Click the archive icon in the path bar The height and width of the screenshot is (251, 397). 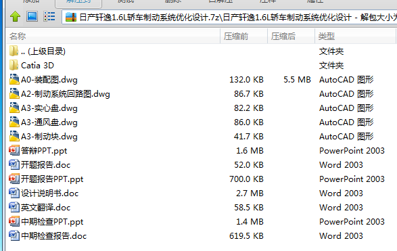[71, 17]
